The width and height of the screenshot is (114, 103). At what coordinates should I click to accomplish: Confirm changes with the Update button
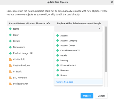87,96
